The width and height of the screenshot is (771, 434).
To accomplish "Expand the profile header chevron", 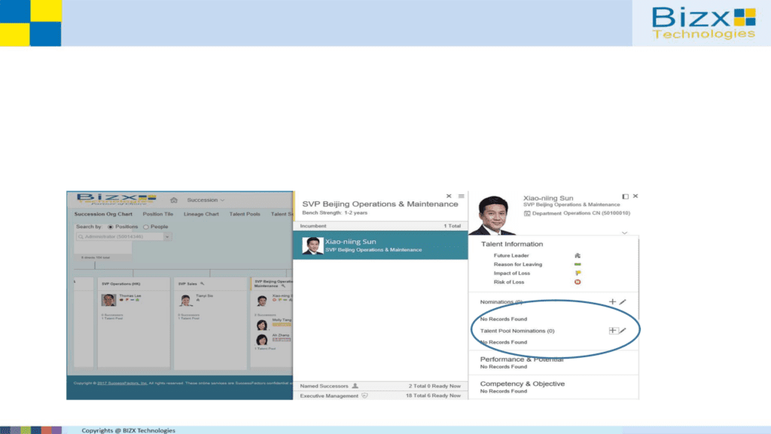I will point(624,233).
